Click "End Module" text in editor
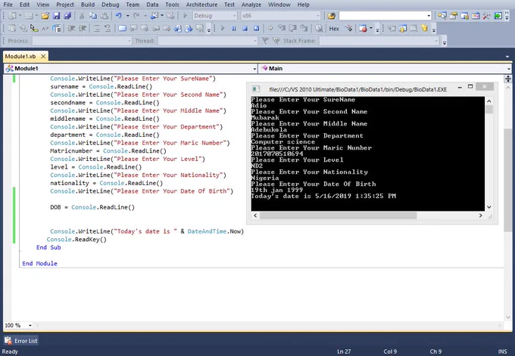The height and width of the screenshot is (356, 515). pos(39,263)
